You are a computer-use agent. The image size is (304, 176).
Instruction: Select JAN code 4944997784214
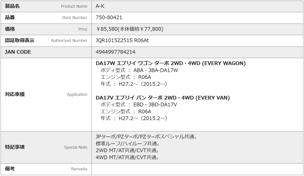115,52
